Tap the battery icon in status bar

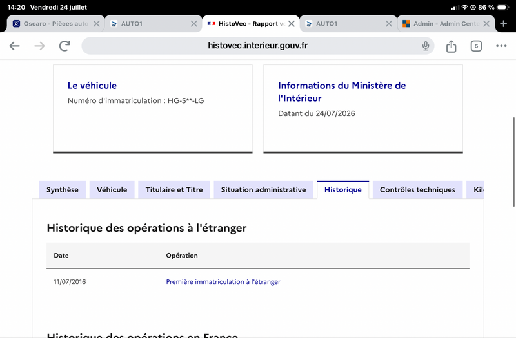pyautogui.click(x=503, y=7)
